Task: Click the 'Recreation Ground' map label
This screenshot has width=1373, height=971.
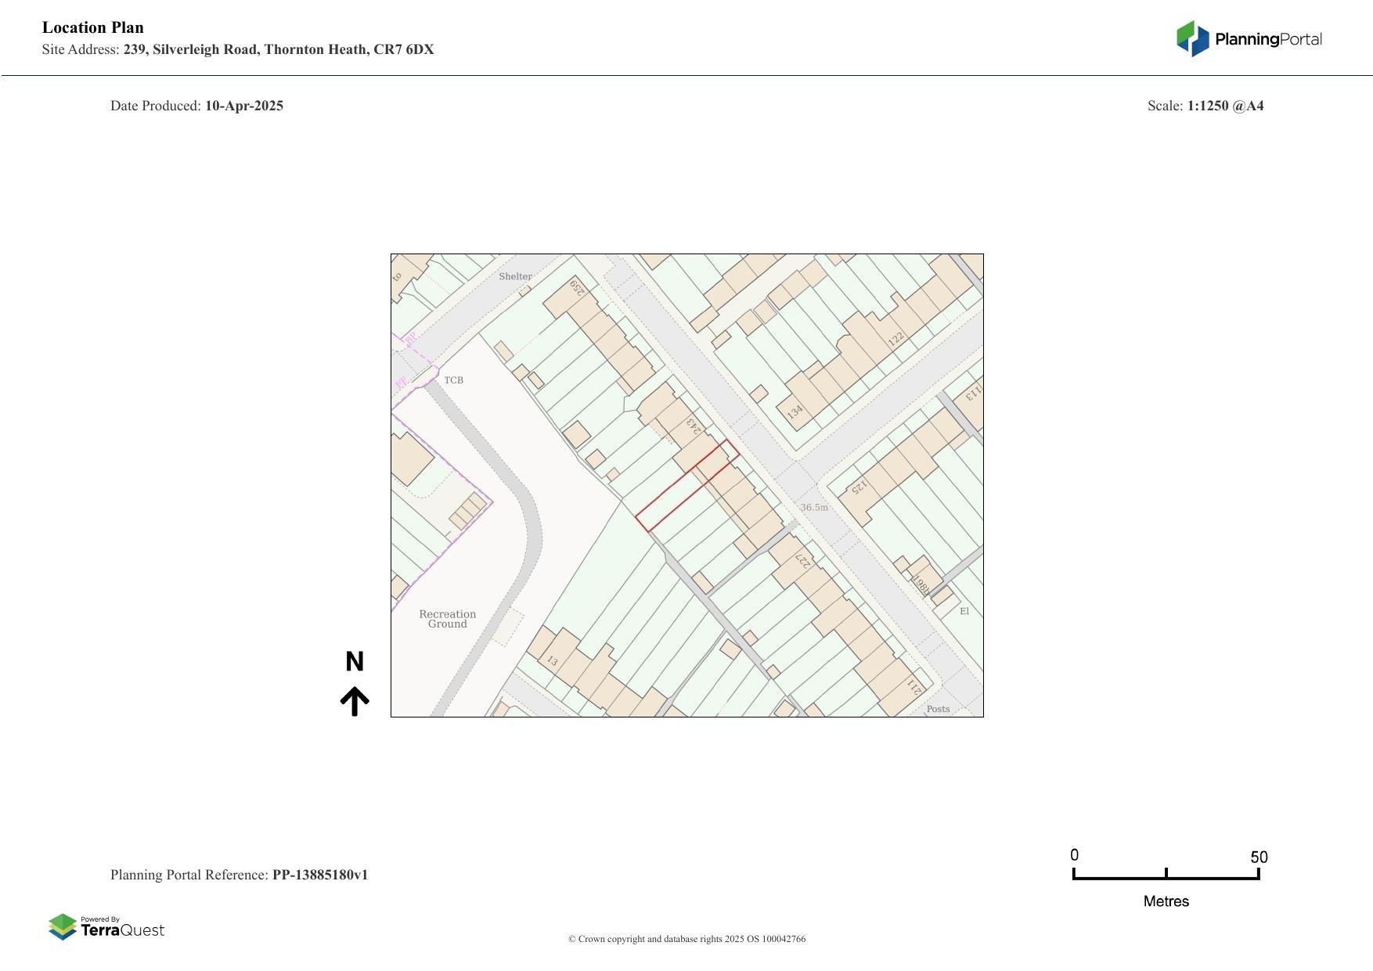Action: coord(447,619)
